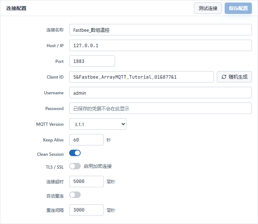This screenshot has height=224, width=258.
Task: Enable the TLS / SSL toggle
Action: 75,166
